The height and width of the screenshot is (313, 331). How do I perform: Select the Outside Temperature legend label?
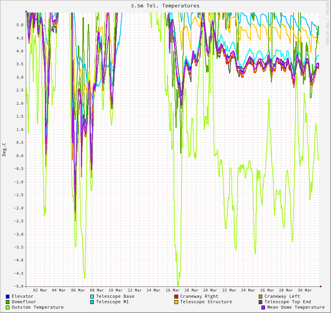[x=38, y=307]
